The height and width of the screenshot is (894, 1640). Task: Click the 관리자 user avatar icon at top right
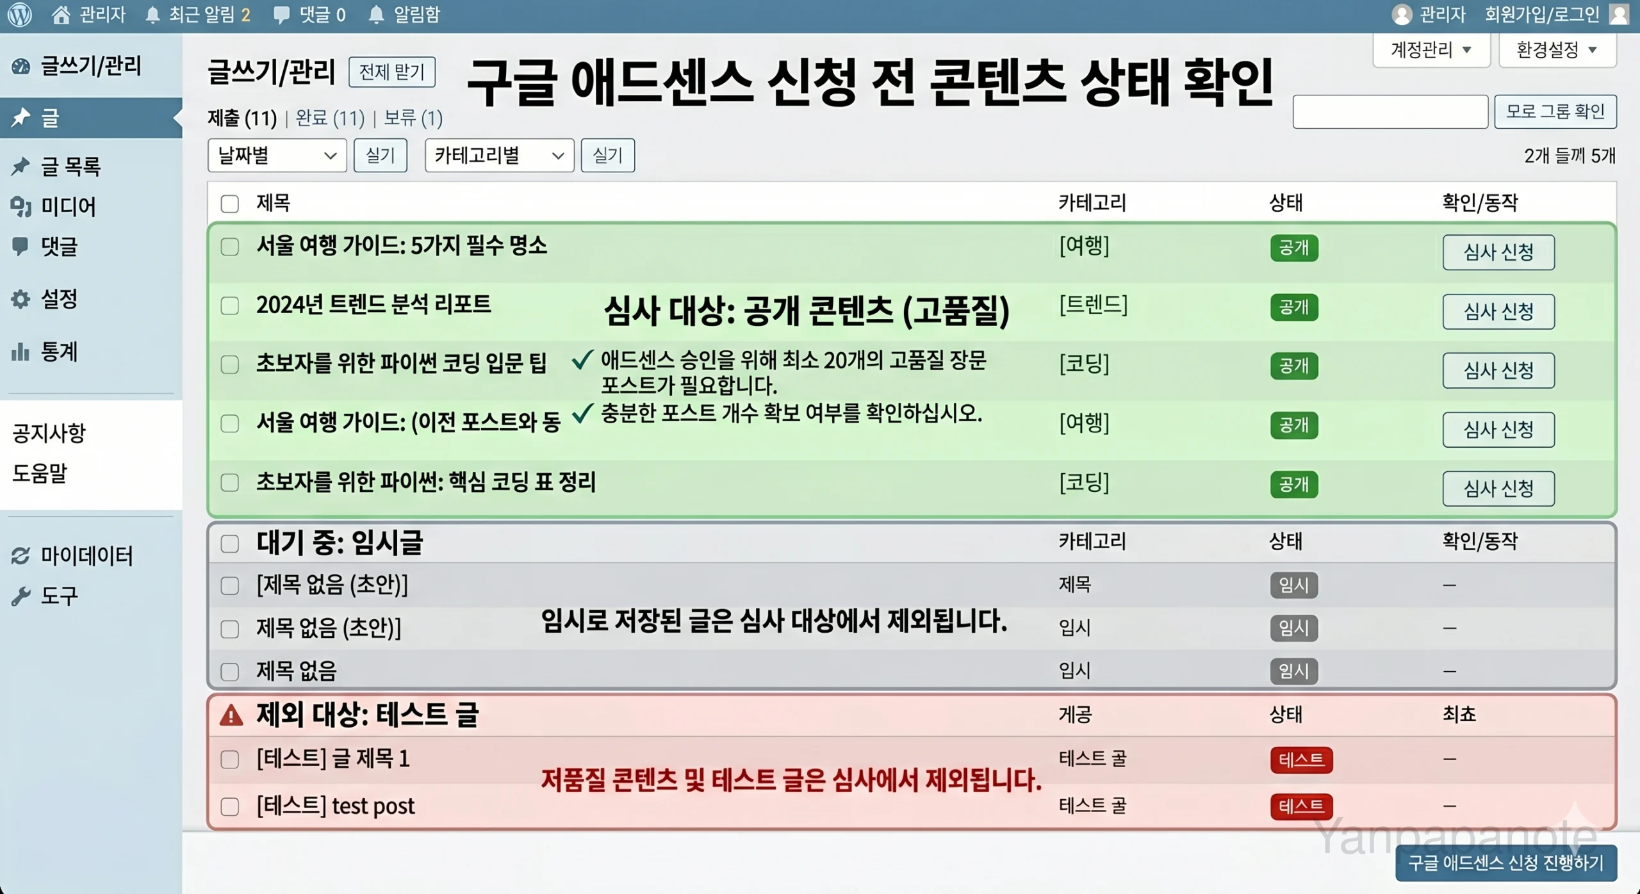pos(1402,15)
